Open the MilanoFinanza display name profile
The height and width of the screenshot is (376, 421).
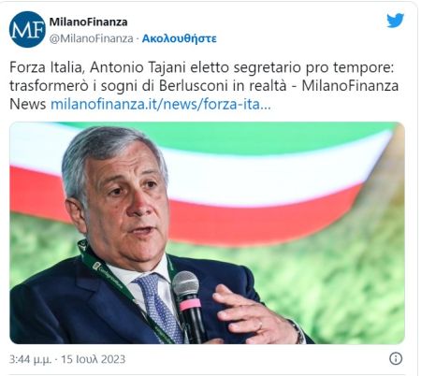(88, 22)
